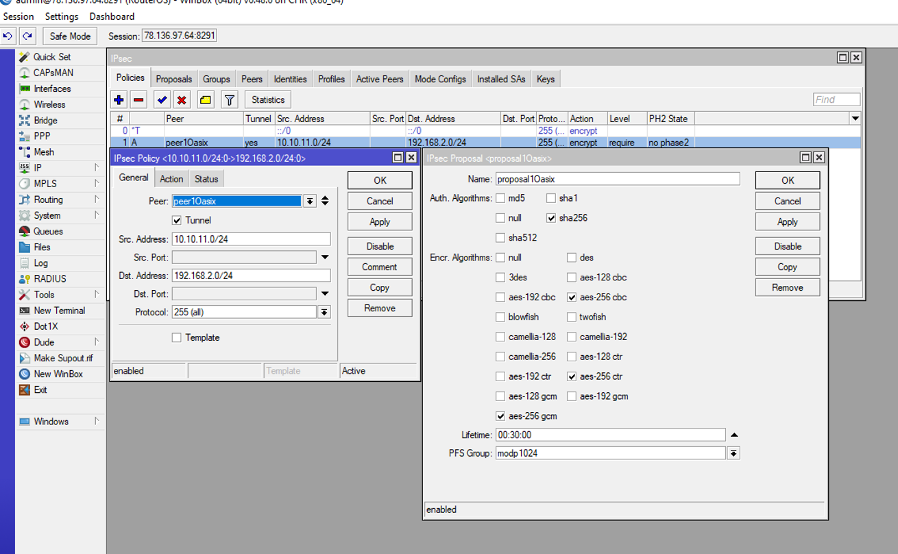Click Apply in IPsec Policy dialog
This screenshot has width=898, height=554.
(380, 221)
